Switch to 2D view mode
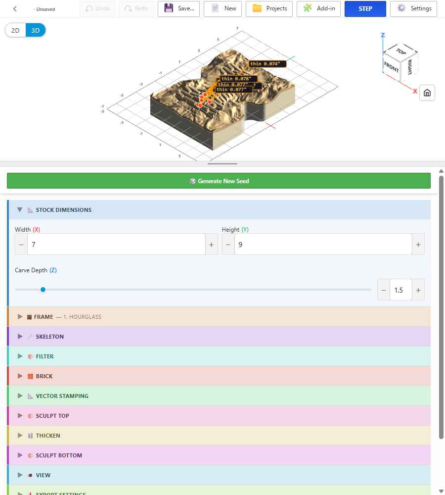Image resolution: width=445 pixels, height=495 pixels. click(x=15, y=30)
